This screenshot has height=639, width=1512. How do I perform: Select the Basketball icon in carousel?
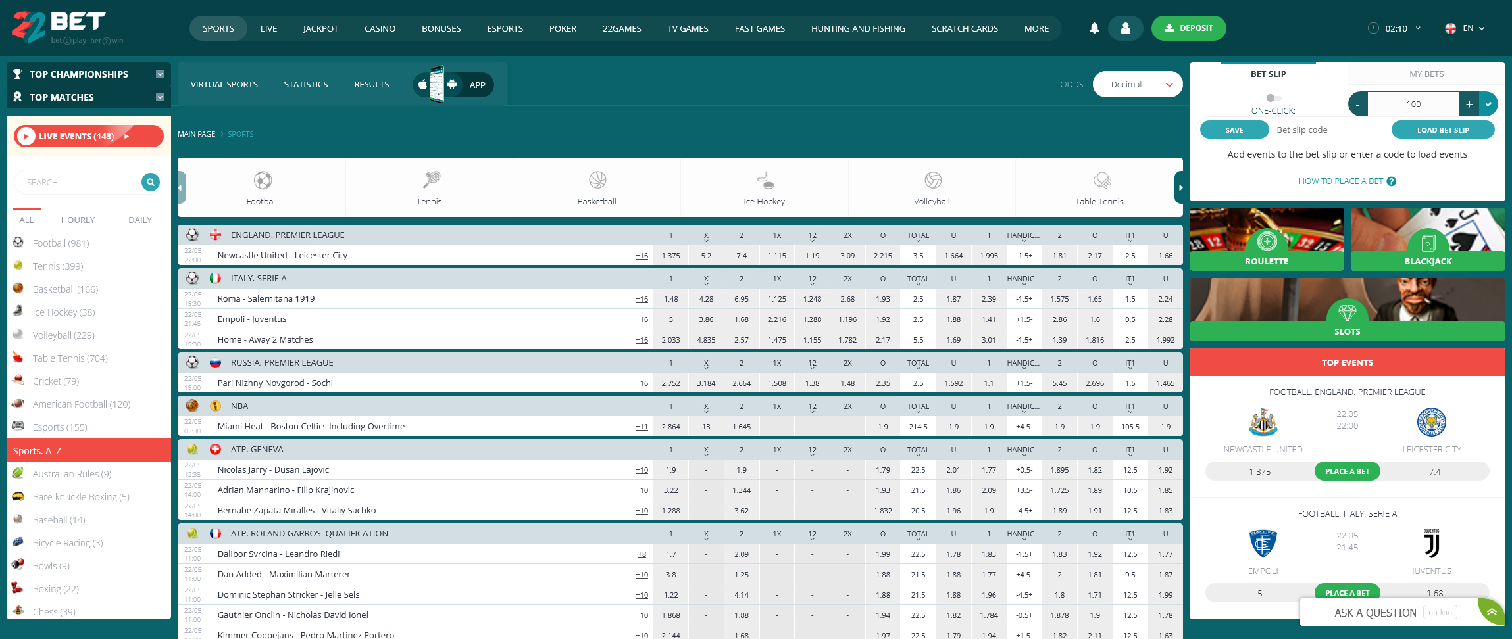pos(597,179)
